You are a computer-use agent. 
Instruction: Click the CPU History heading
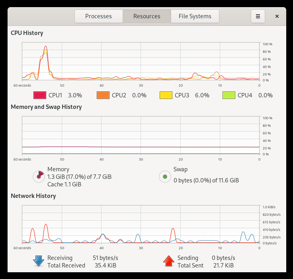click(x=27, y=33)
